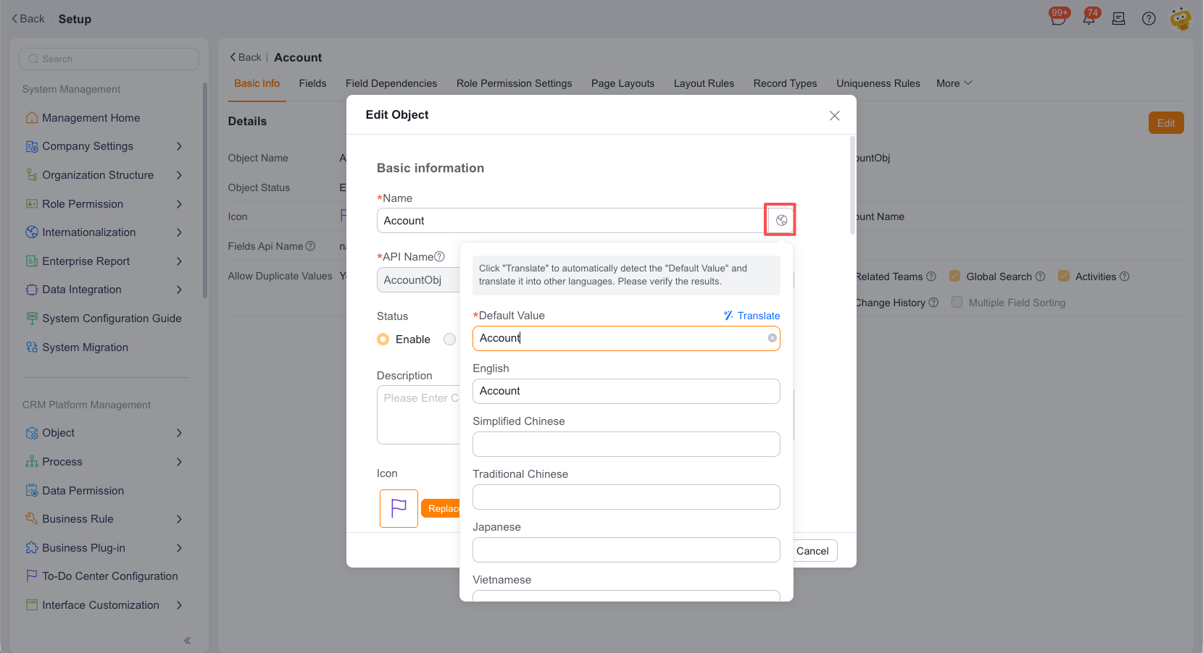Click the help icon next to Global Search
The width and height of the screenshot is (1203, 653).
click(1040, 277)
